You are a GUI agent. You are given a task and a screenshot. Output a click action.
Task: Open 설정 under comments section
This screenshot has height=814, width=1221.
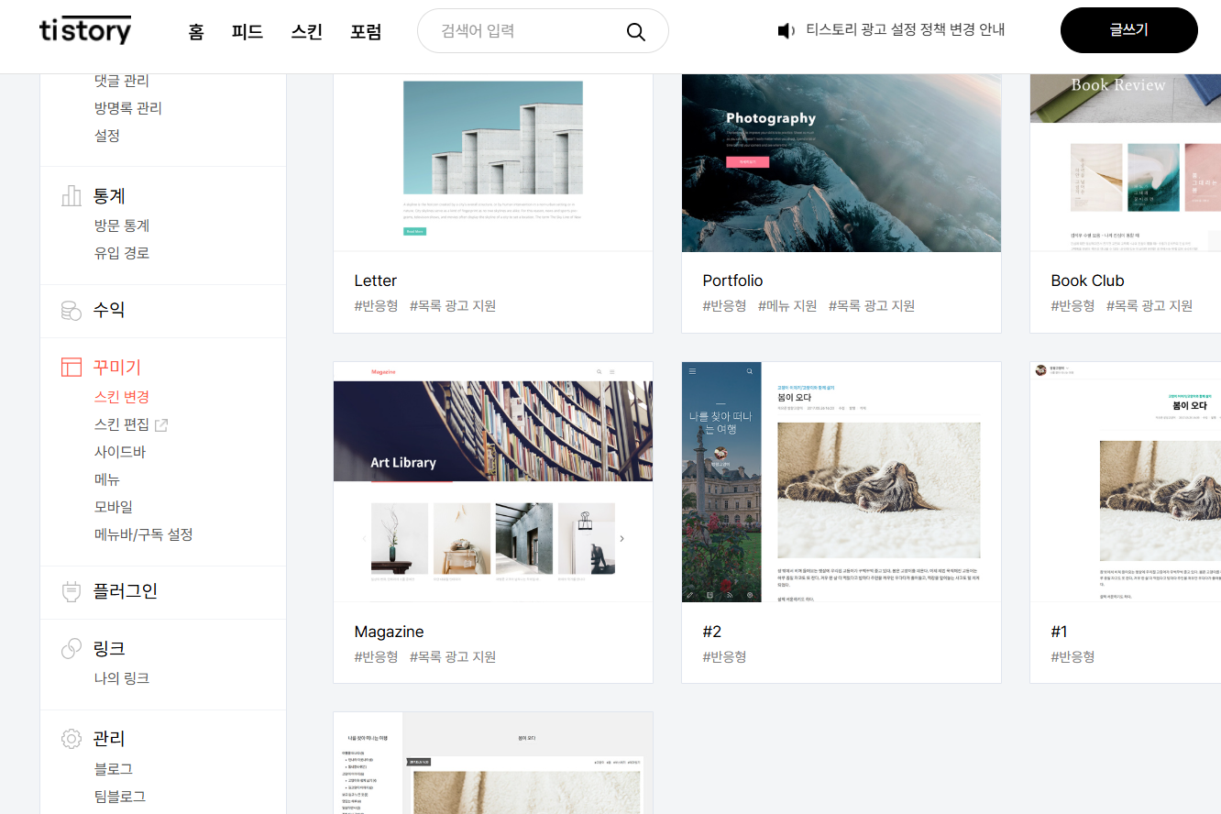click(x=107, y=136)
